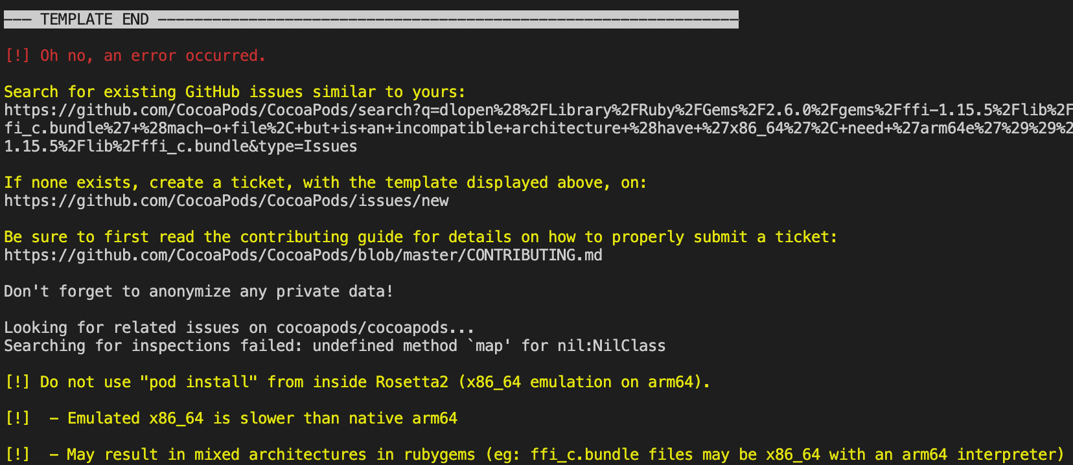
Task: Click the URL line starting with 'fi_c.bundle%27'
Action: [538, 128]
